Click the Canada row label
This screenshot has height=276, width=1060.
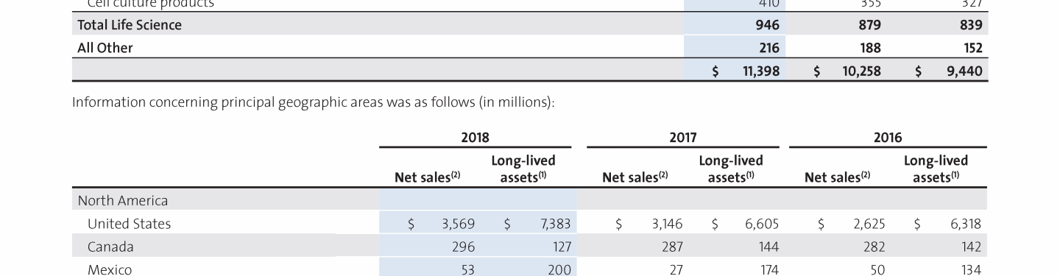pos(110,247)
